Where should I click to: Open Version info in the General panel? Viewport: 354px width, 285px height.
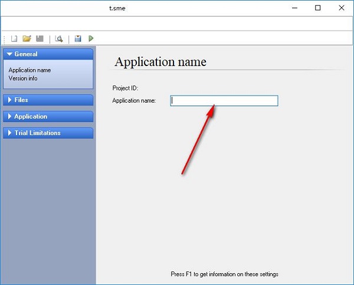pos(25,77)
